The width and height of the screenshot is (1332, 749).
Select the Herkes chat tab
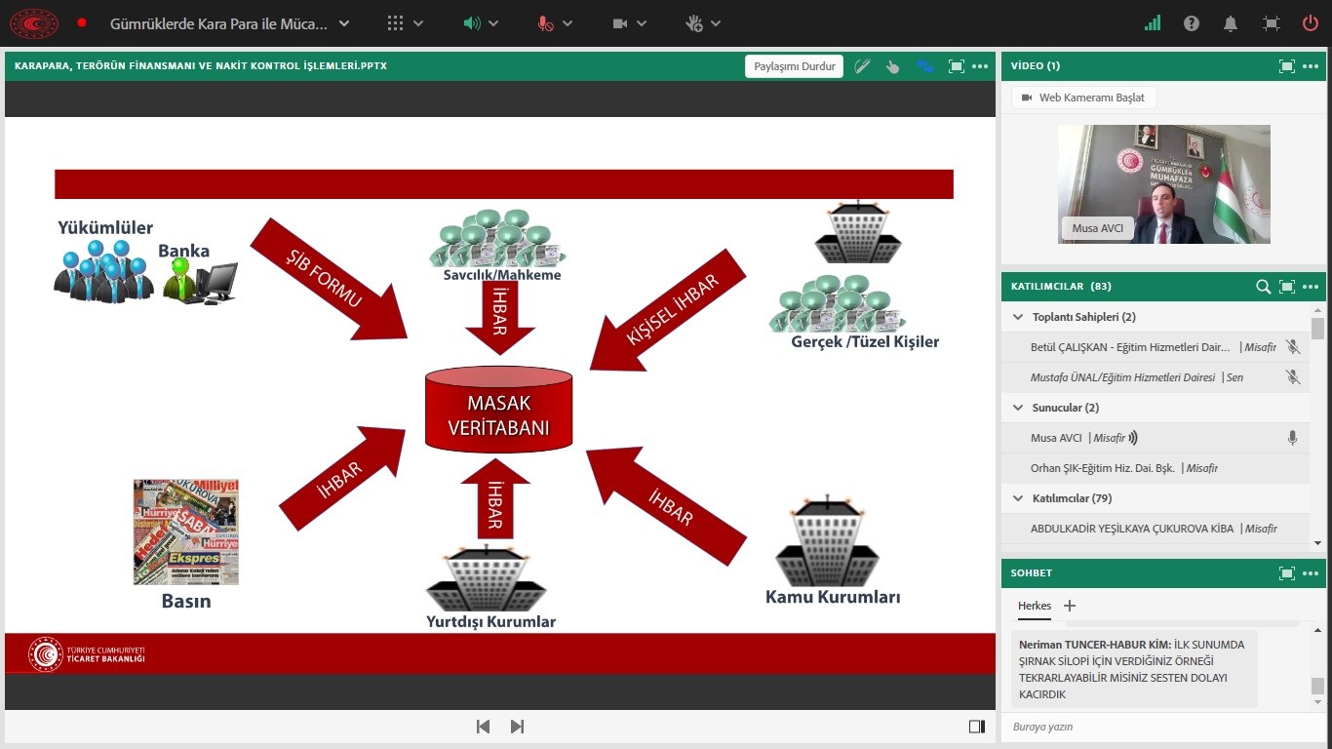click(1035, 606)
